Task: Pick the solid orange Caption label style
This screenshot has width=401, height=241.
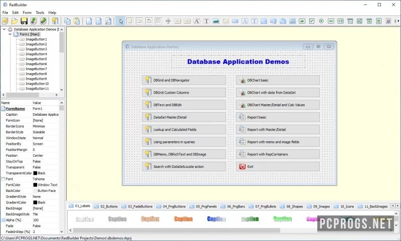Action: pos(183,219)
